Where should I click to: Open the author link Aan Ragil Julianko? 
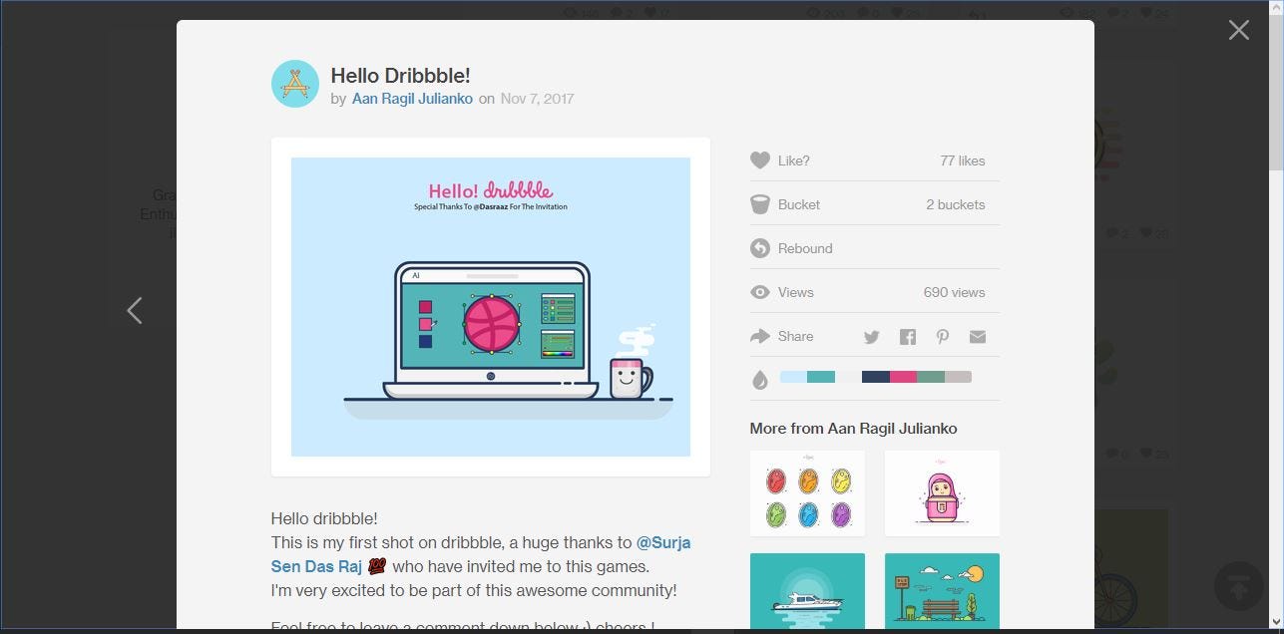click(412, 99)
